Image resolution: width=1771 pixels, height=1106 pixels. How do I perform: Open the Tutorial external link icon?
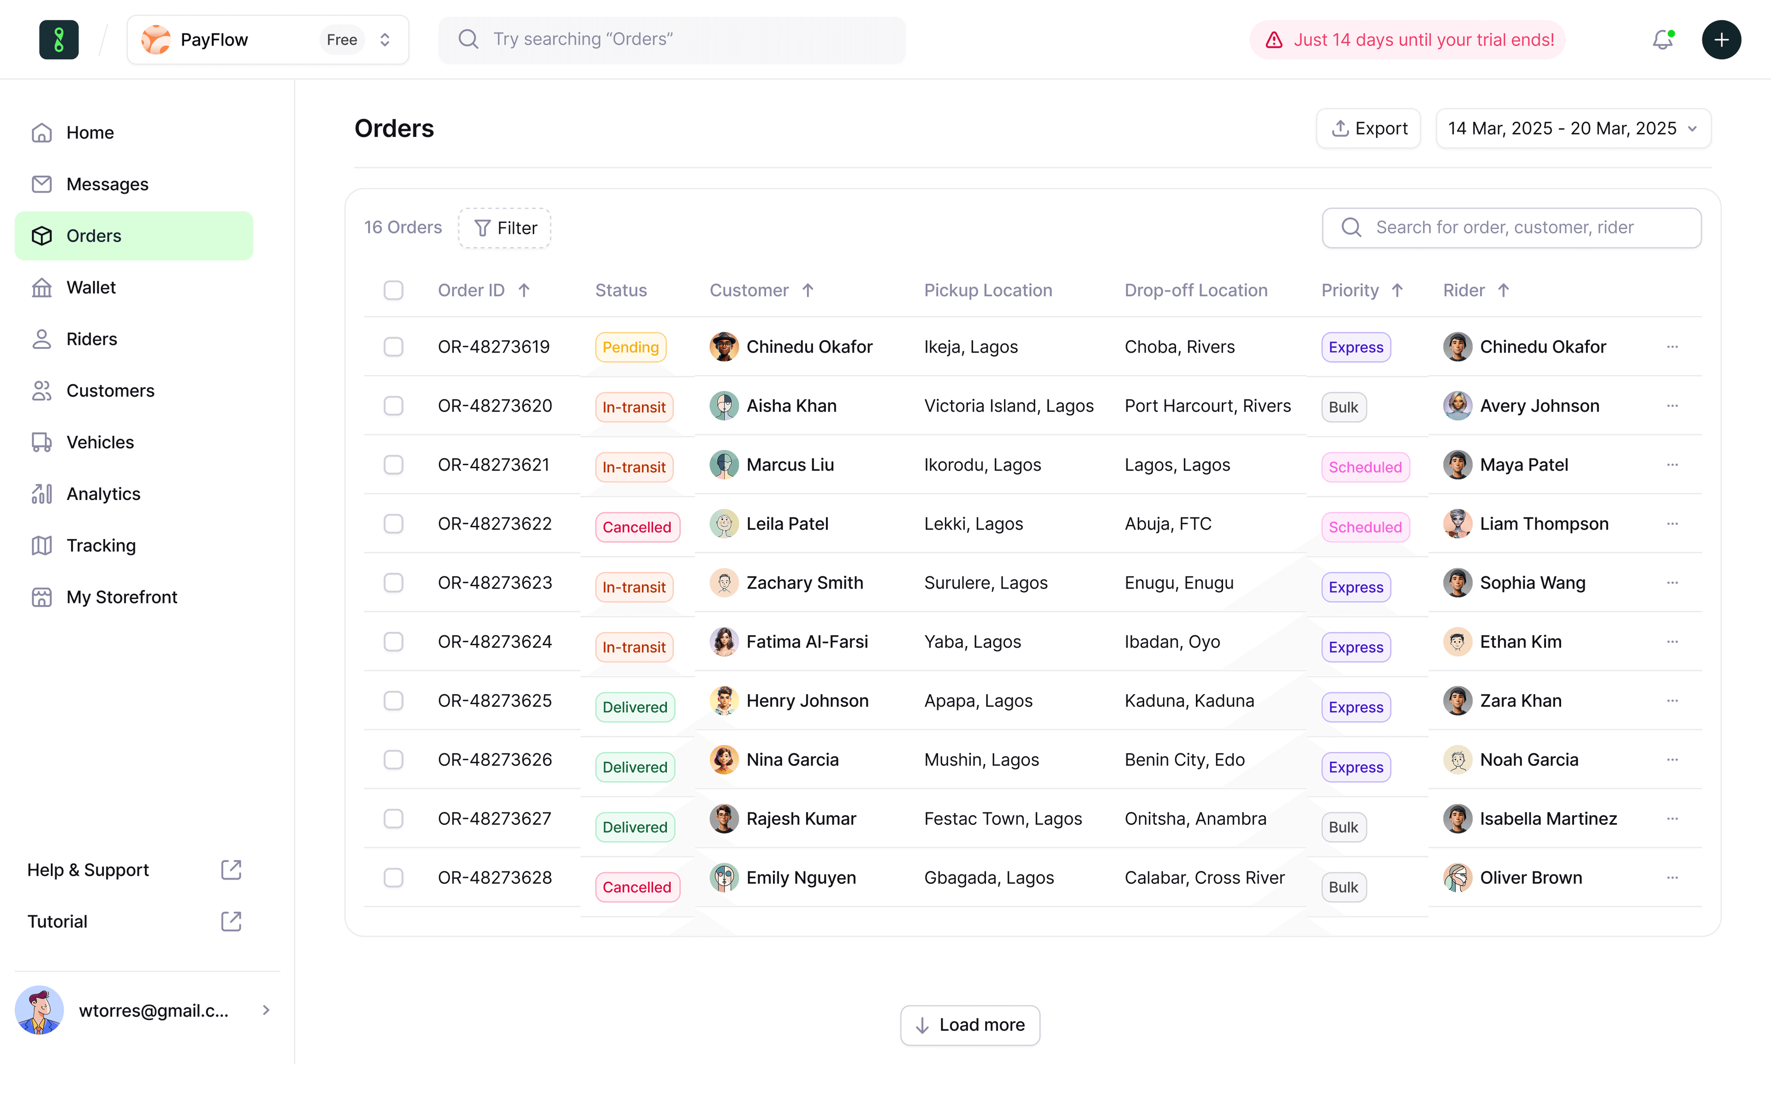click(x=231, y=921)
